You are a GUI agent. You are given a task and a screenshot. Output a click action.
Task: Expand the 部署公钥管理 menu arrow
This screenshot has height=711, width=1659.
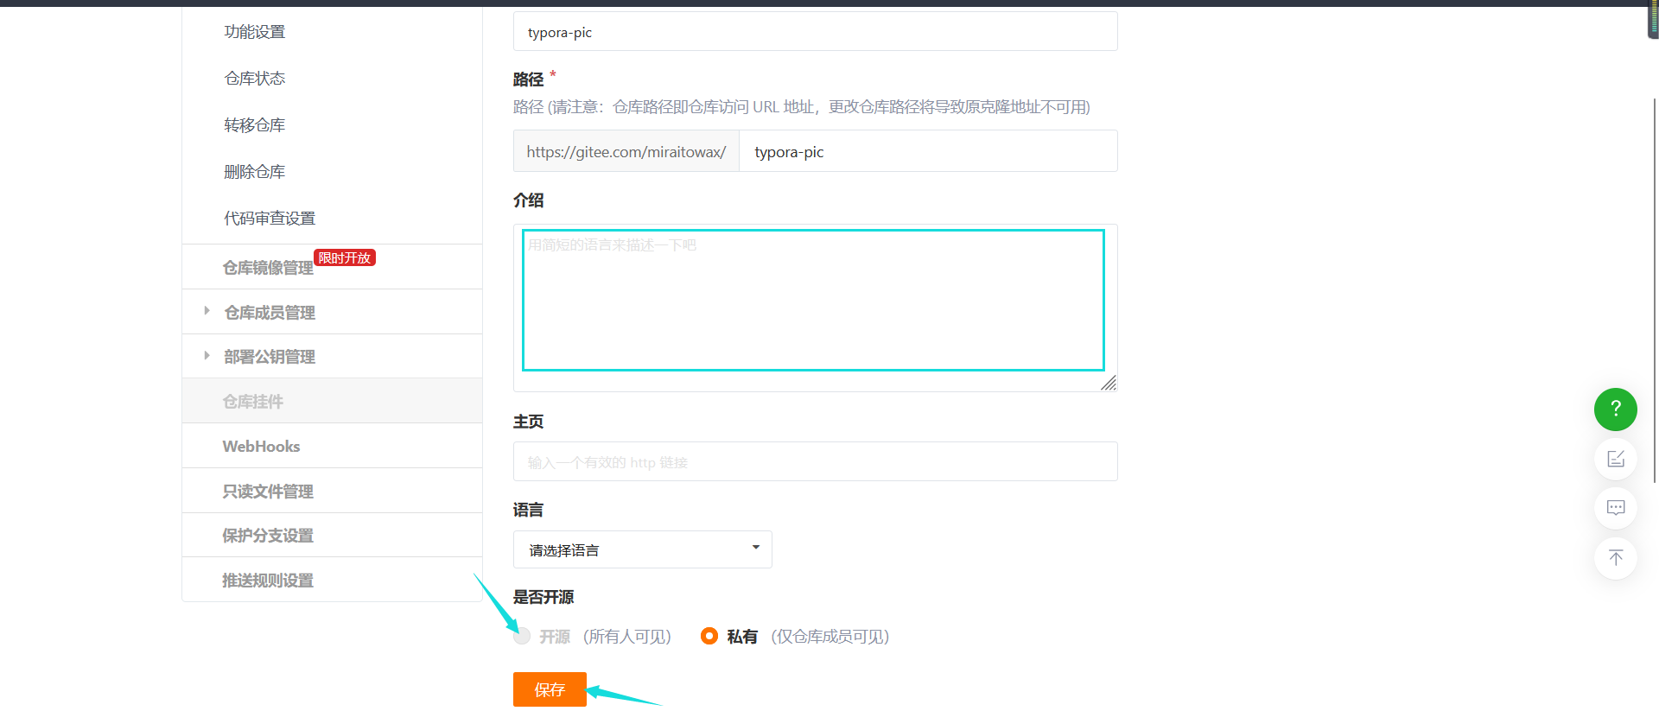[207, 355]
